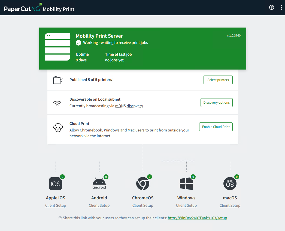285x231 pixels.
Task: Click 'Discoverable on Local subnet' text
Action: click(x=95, y=99)
